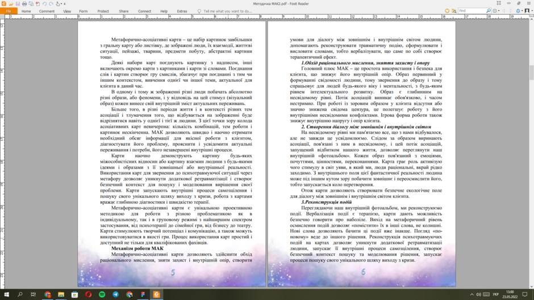The height and width of the screenshot is (300, 534).
Task: Click the Open folder icon in quick toolbar
Action: tap(11, 4)
